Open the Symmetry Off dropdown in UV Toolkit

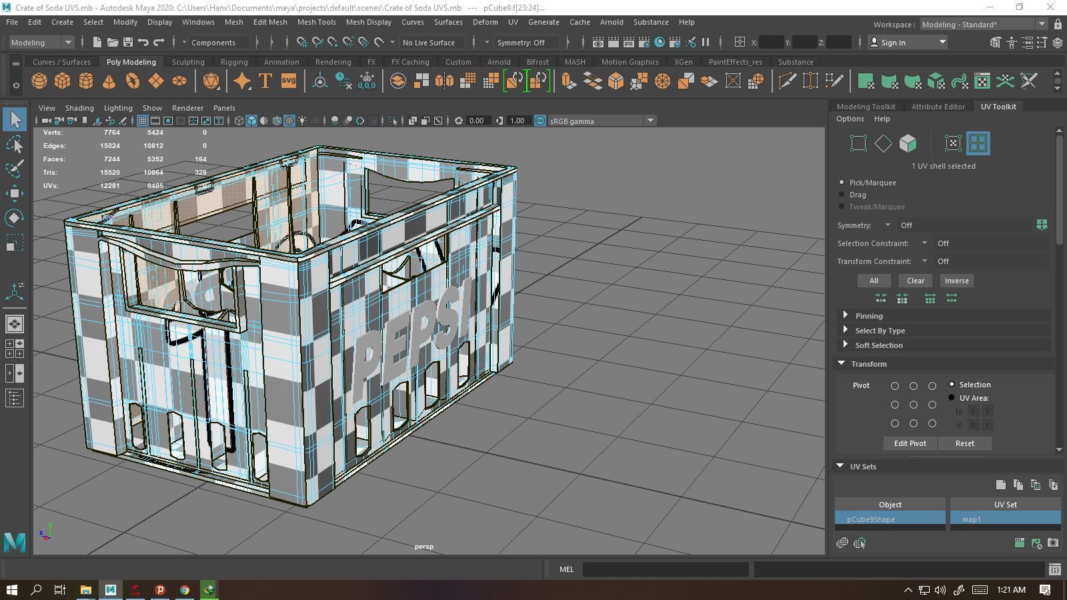click(888, 225)
